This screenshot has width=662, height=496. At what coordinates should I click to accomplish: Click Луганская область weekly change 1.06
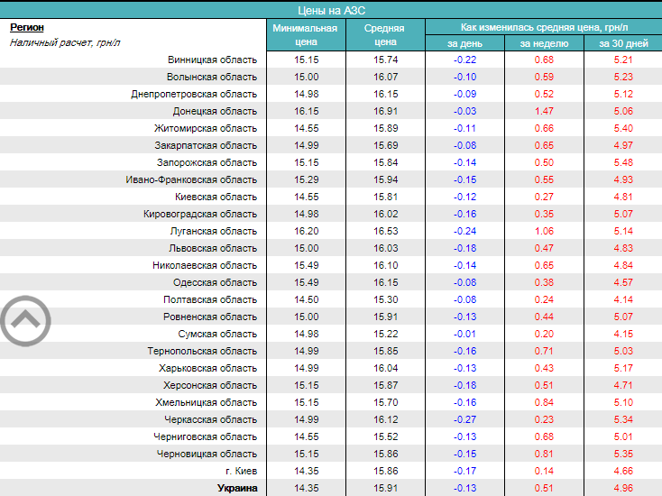pyautogui.click(x=544, y=231)
